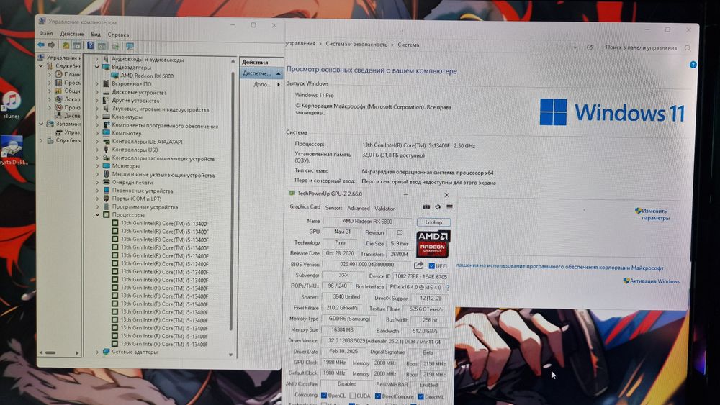Open the GPU-Z hamburger menu

point(449,207)
